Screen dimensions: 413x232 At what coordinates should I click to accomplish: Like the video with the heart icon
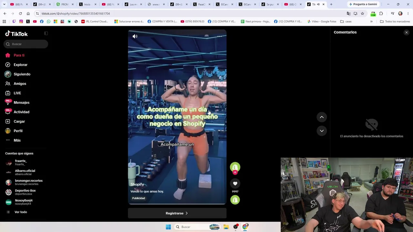tap(235, 184)
